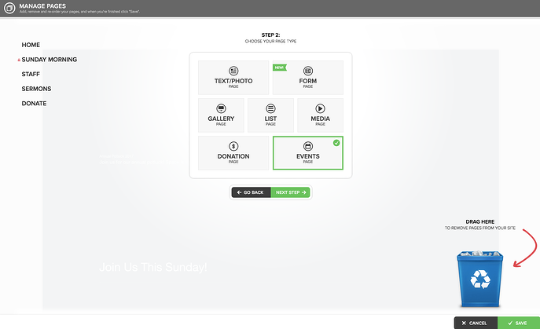Cancel the page changes
The height and width of the screenshot is (329, 540).
tap(476, 323)
